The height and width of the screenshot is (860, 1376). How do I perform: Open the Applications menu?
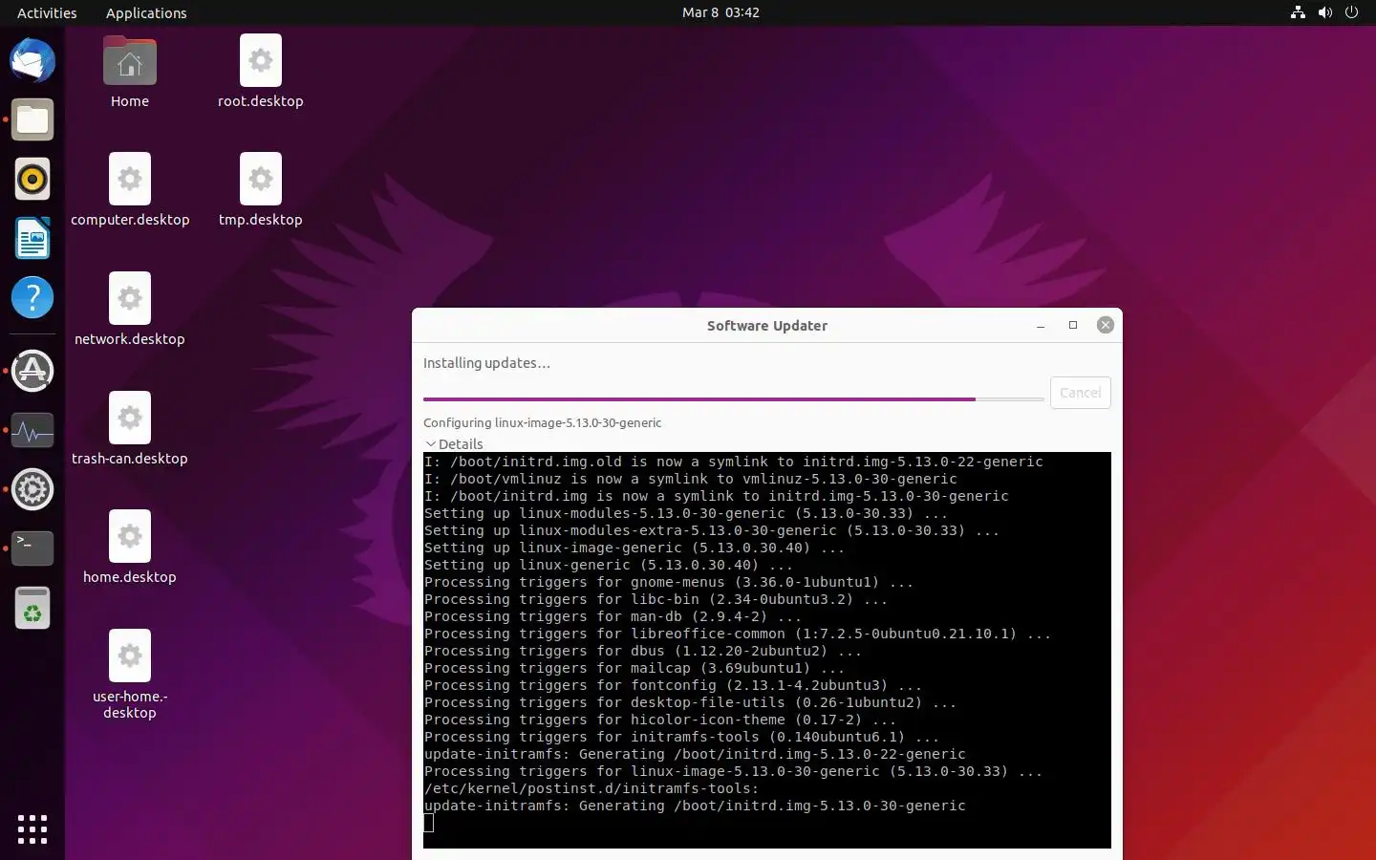click(x=146, y=12)
